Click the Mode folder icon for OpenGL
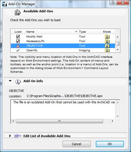 point(107,50)
